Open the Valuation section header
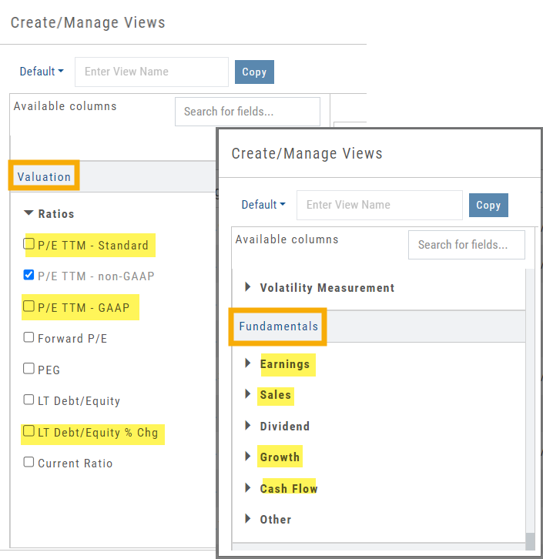Viewport: 543px width, 559px height. (x=44, y=177)
